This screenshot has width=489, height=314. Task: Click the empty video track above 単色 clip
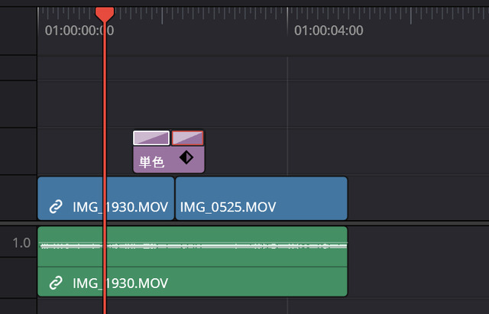pos(263,104)
